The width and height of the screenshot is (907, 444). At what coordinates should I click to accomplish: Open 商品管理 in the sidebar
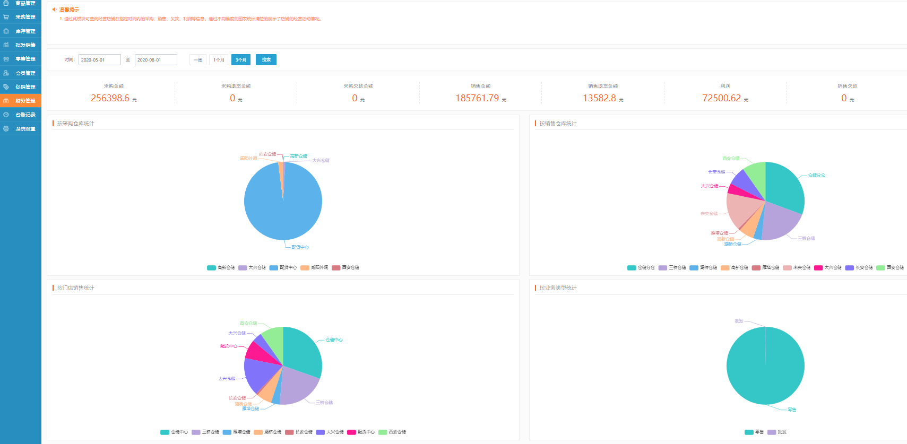coord(25,3)
